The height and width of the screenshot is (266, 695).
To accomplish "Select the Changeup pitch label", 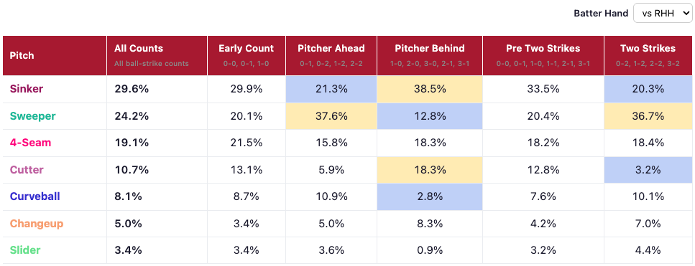I will tap(37, 224).
